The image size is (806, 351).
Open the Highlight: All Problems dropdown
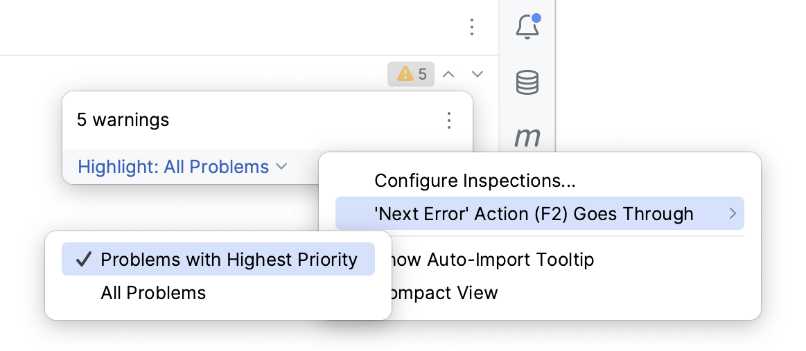tap(173, 167)
